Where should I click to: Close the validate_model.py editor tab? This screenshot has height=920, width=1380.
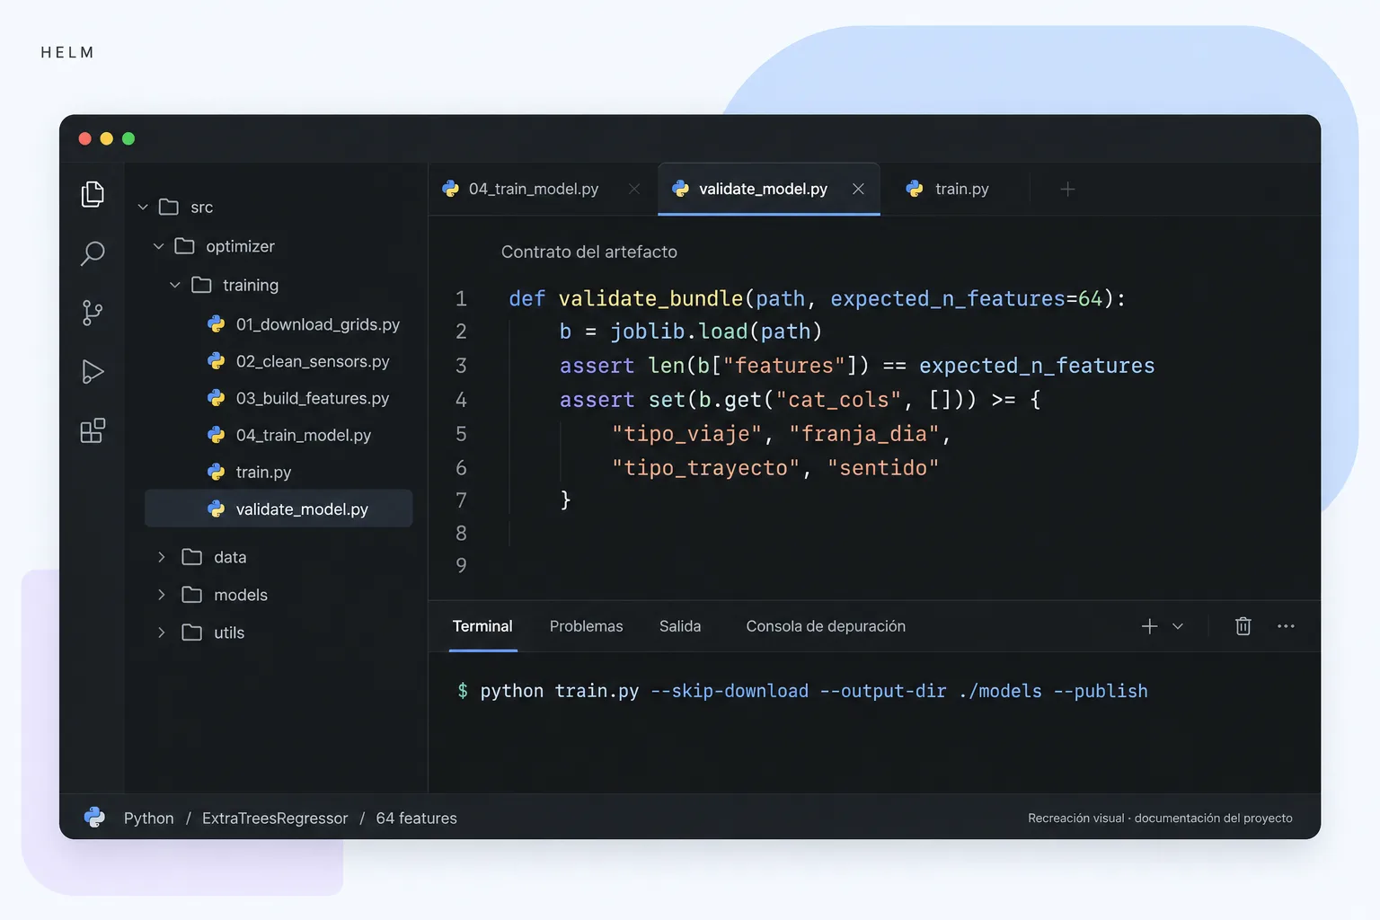tap(858, 189)
